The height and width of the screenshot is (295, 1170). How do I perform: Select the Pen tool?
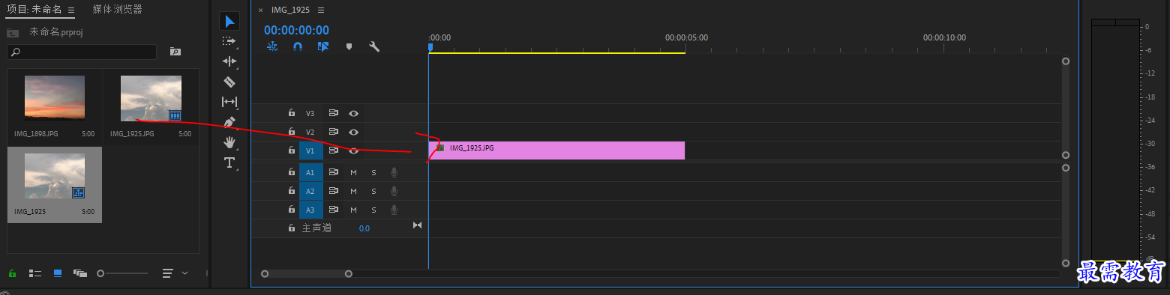point(229,122)
